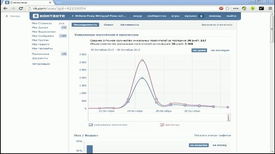Click the Назад back link with arrow
This screenshot has width=275, height=154.
pyautogui.click(x=12, y=16)
